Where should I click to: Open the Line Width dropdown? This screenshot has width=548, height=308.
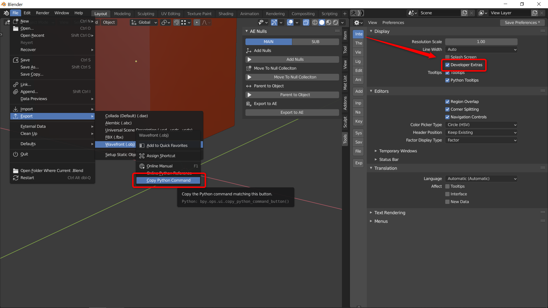pos(481,50)
